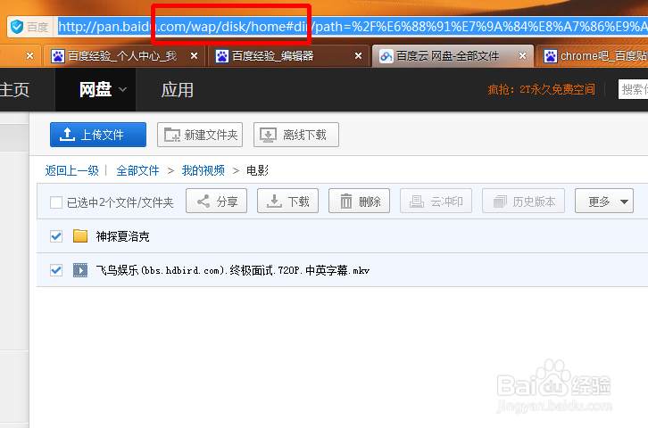Close the 百度经验_个人中心 tab

coord(194,55)
